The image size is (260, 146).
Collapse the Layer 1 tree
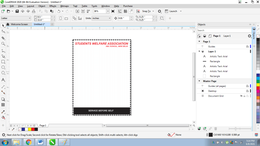point(199,51)
